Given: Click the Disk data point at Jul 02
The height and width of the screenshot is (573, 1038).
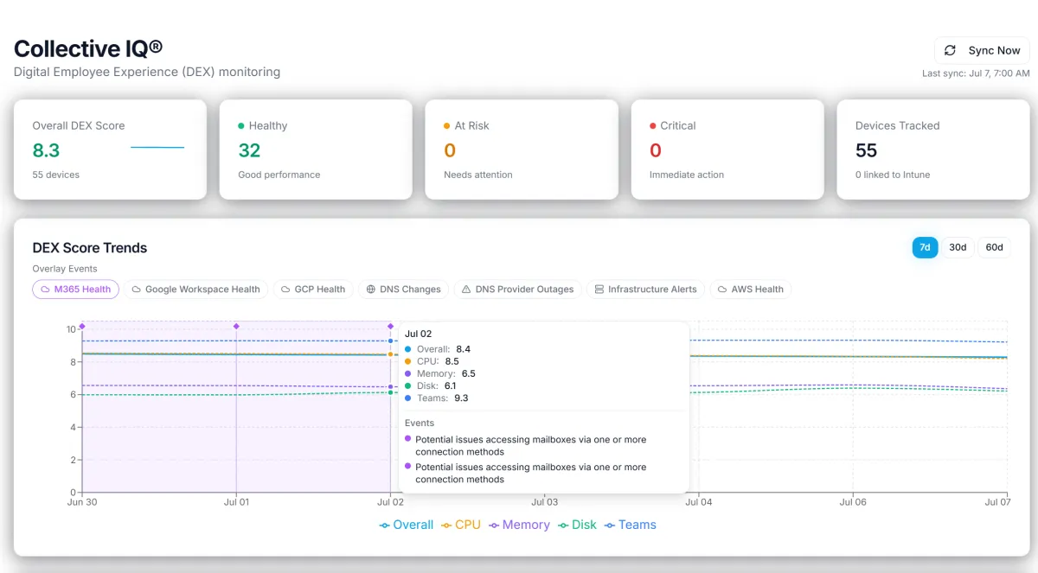Looking at the screenshot, I should 391,393.
